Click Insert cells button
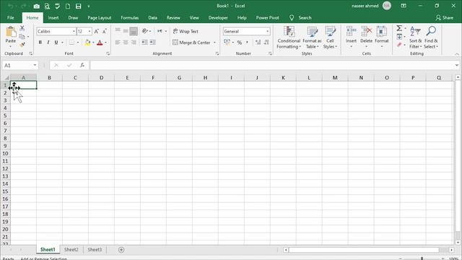 351,37
